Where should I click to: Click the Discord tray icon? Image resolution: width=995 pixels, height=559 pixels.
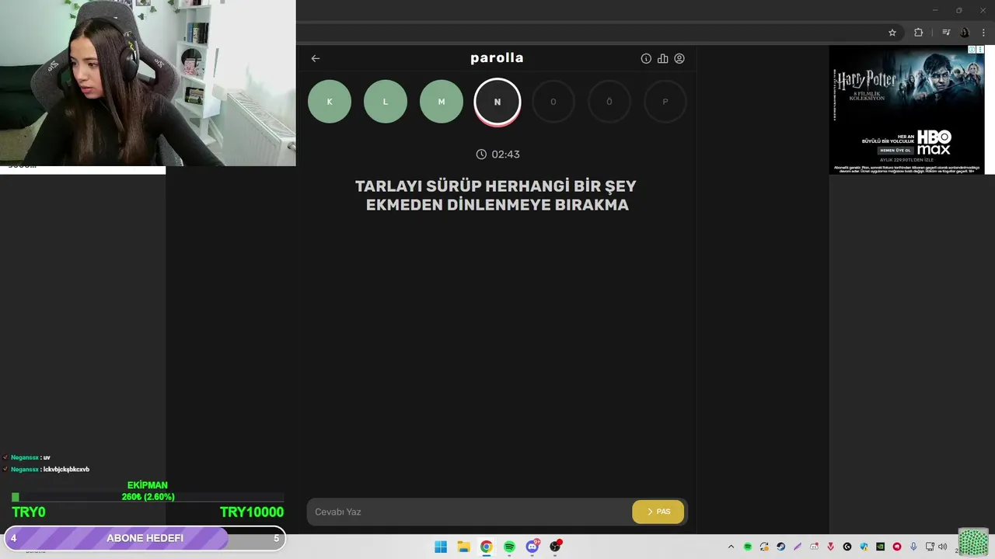tap(814, 547)
